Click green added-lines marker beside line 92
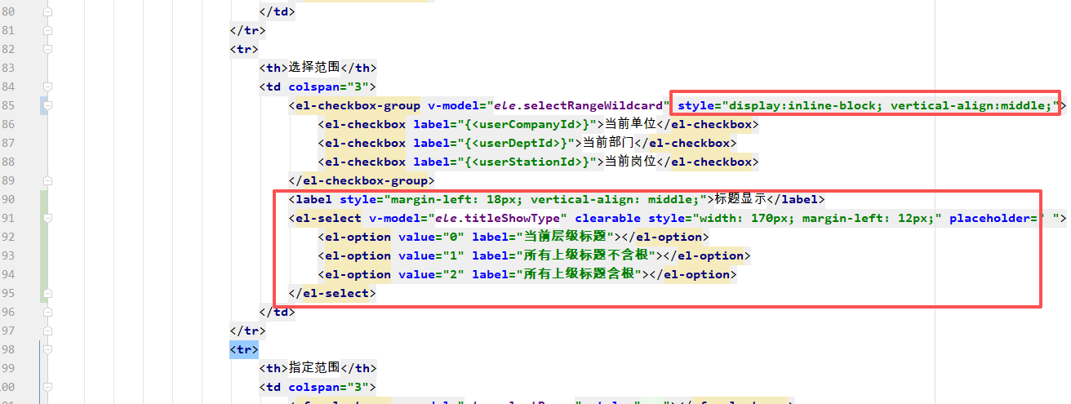 click(x=43, y=237)
